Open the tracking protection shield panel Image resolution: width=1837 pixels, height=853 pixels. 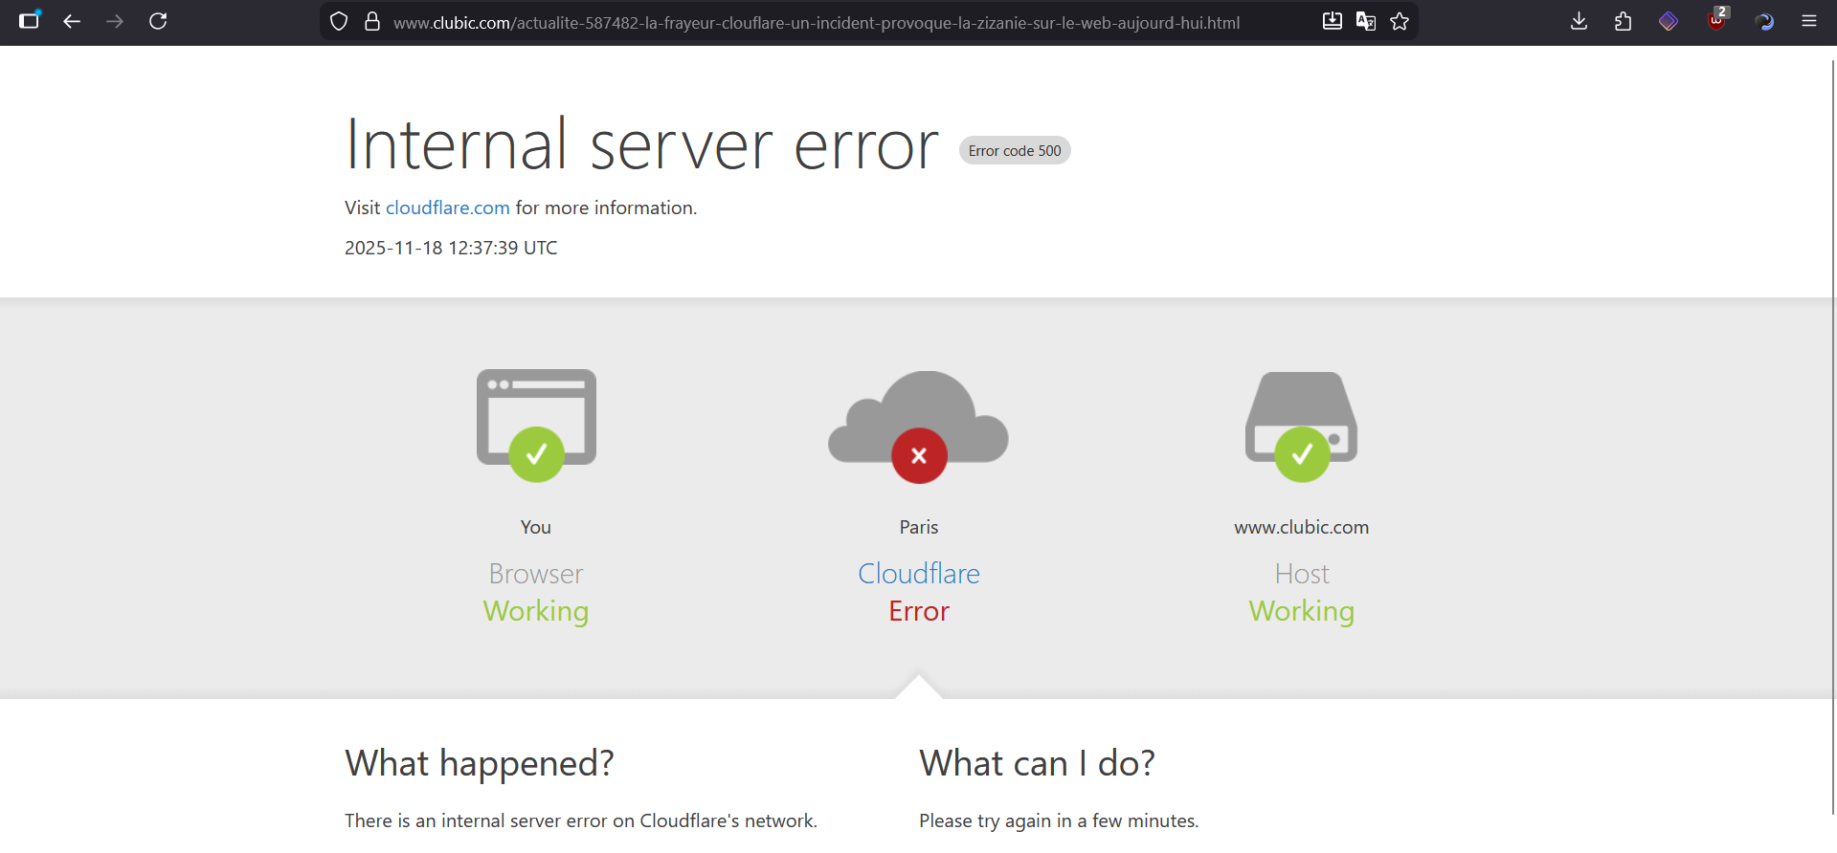point(339,22)
